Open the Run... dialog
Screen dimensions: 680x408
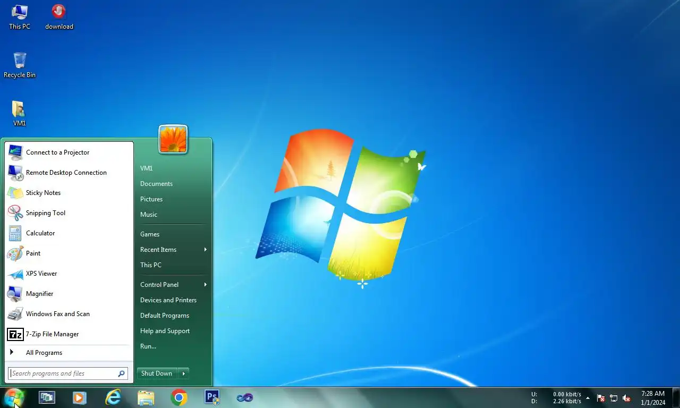tap(173, 346)
